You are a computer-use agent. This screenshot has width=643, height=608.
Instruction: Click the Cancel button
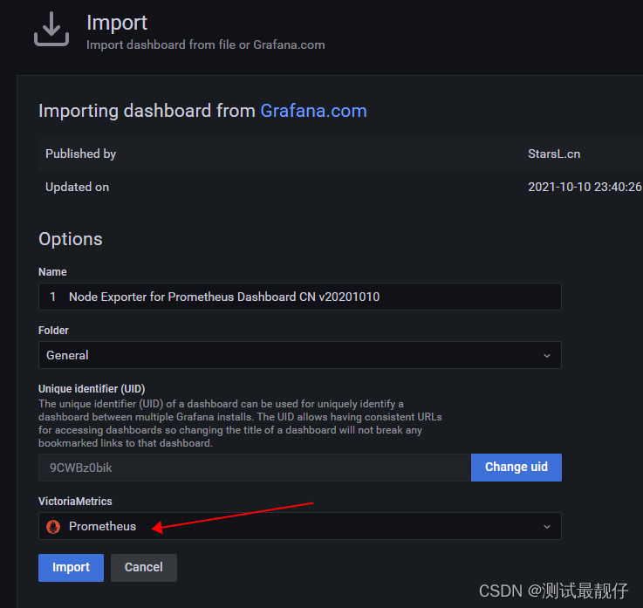pyautogui.click(x=144, y=567)
